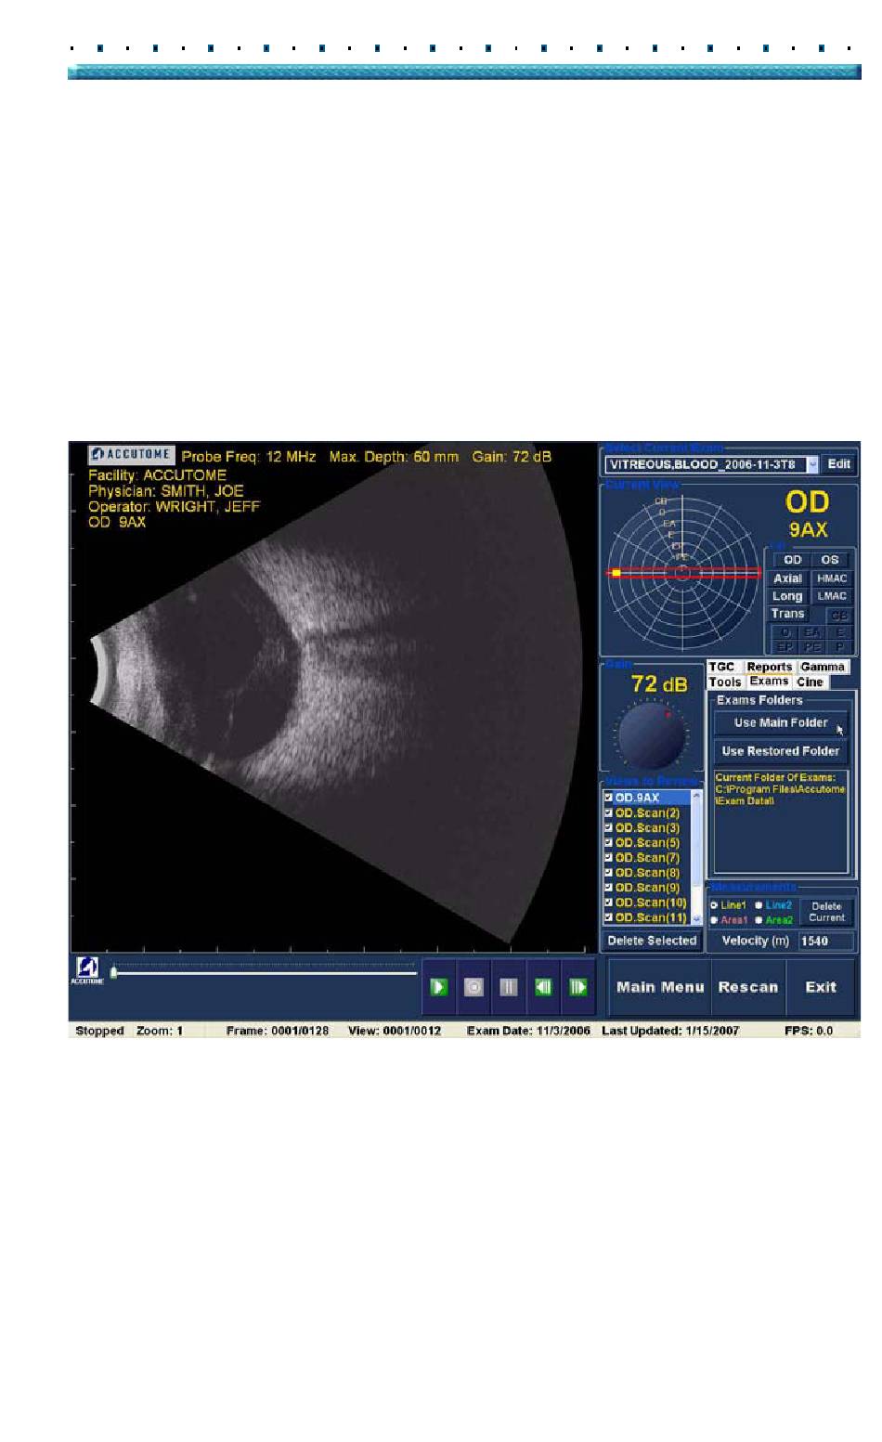Choose the Trans scan orientation
Viewport: 882px width, 1442px height.
[x=787, y=614]
